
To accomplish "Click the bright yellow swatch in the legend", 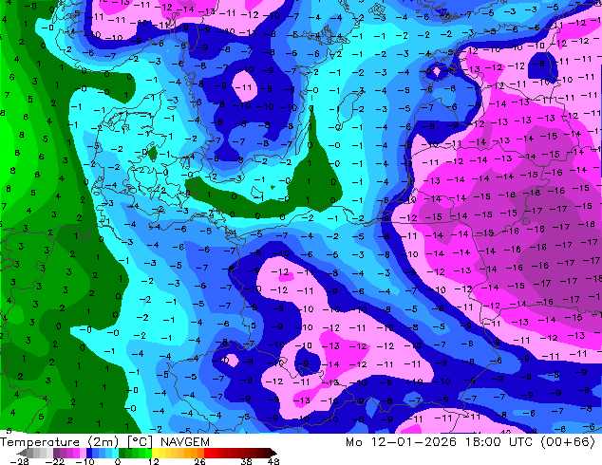I will (155, 453).
